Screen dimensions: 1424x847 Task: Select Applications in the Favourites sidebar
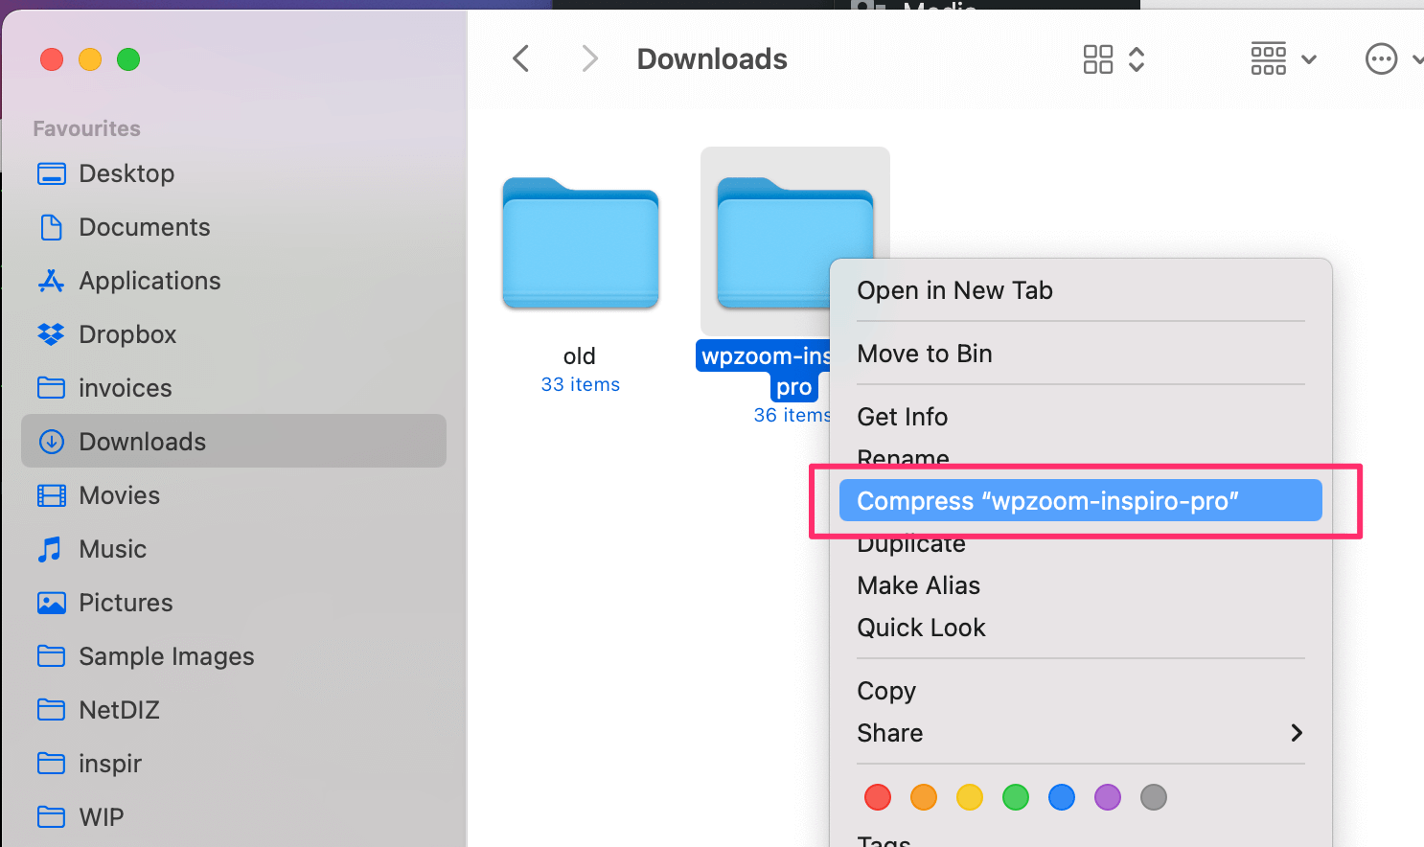click(x=149, y=281)
